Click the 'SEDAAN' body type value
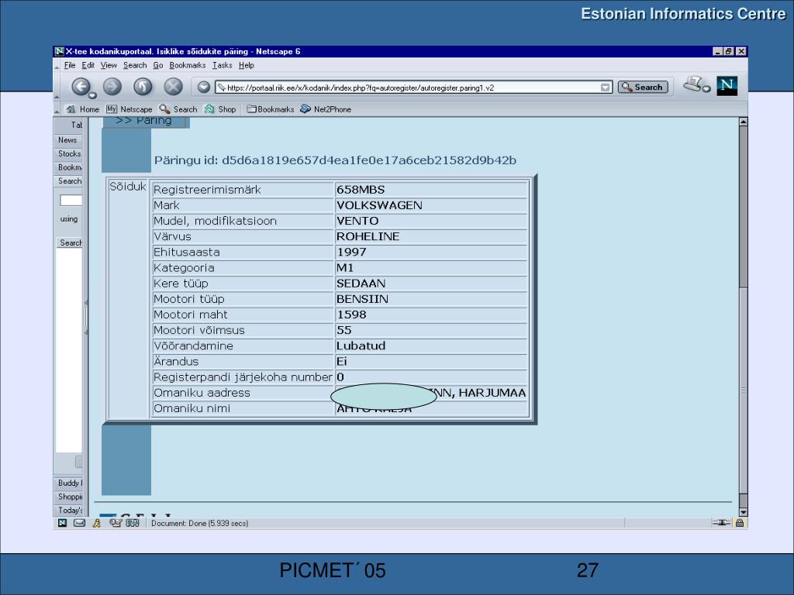The width and height of the screenshot is (794, 595). 361,284
